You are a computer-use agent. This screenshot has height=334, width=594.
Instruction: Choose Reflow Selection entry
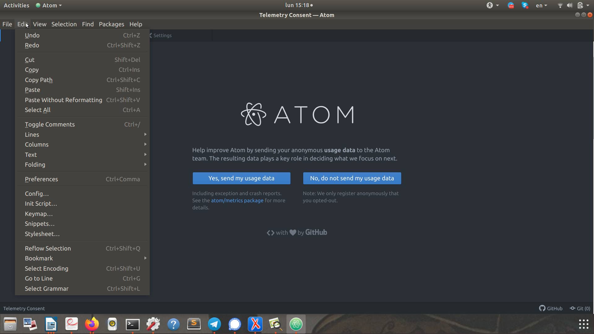click(x=82, y=248)
